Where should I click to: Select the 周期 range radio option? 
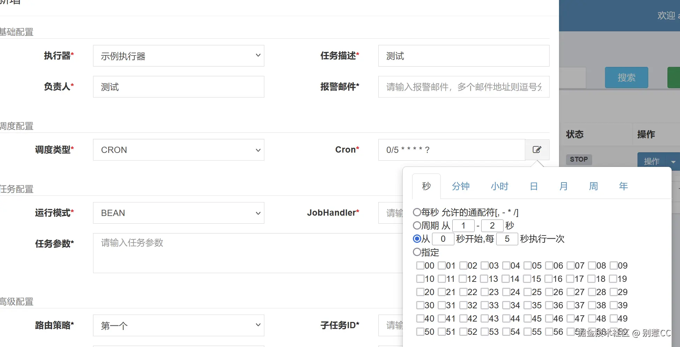[x=417, y=225]
